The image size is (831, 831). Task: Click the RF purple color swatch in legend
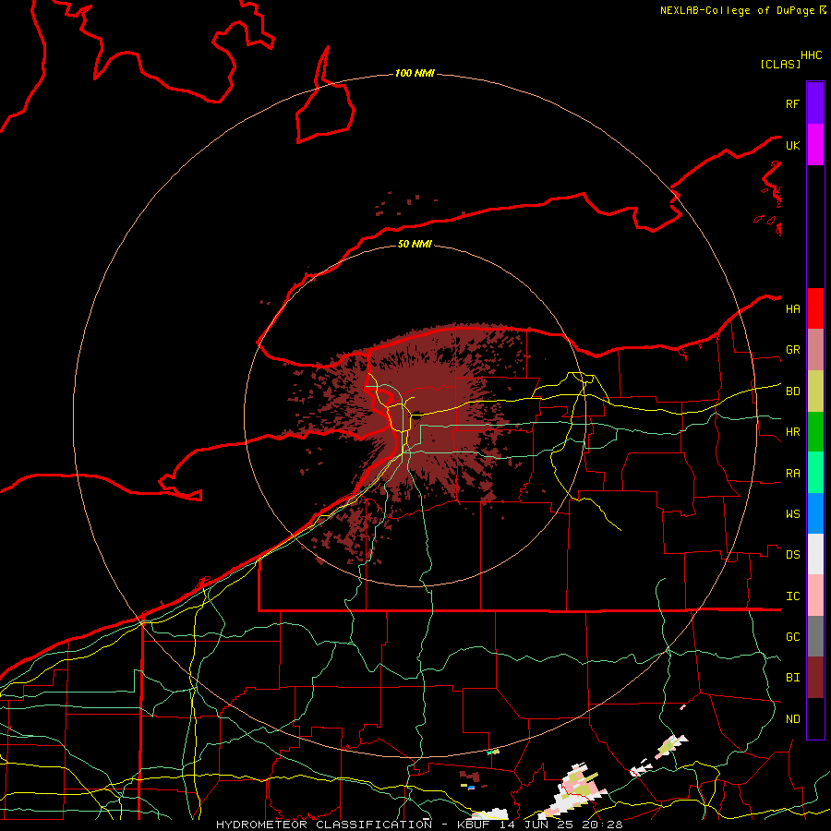(x=815, y=103)
